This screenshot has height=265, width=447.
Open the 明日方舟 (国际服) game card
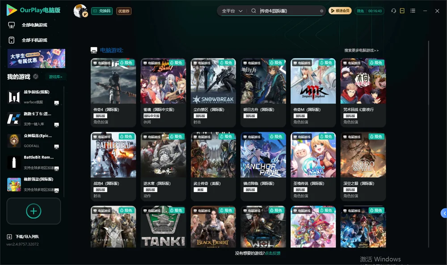point(263,93)
